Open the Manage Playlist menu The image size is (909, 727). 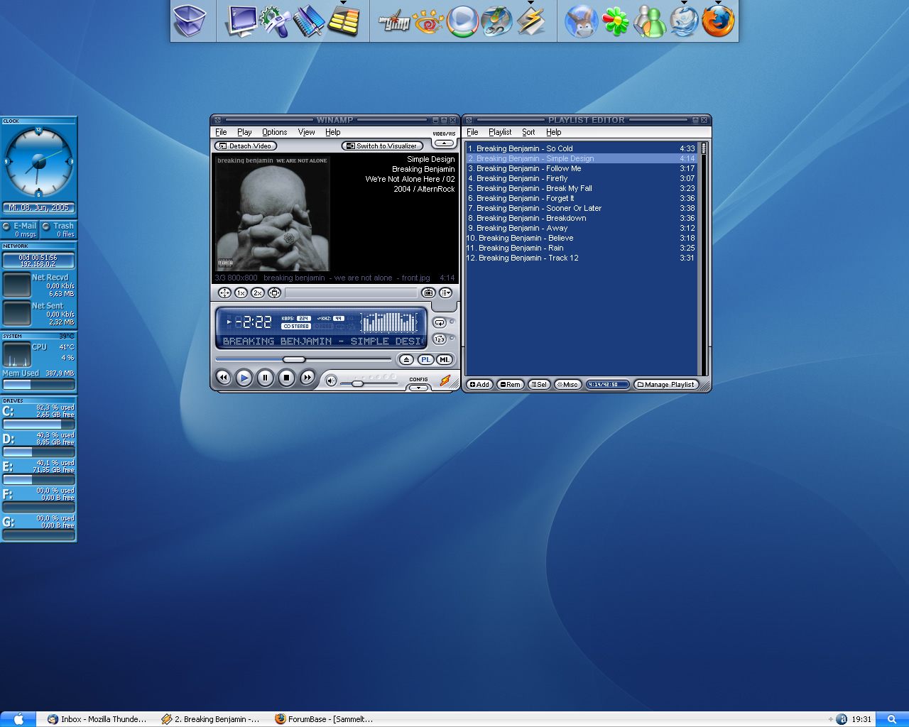click(665, 384)
